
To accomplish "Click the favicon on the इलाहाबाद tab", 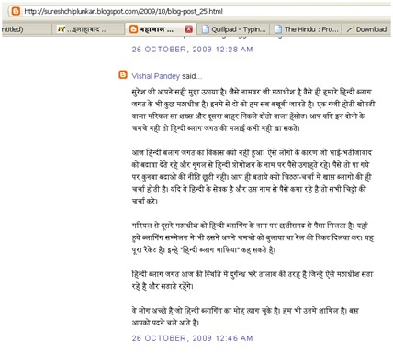I will point(62,29).
